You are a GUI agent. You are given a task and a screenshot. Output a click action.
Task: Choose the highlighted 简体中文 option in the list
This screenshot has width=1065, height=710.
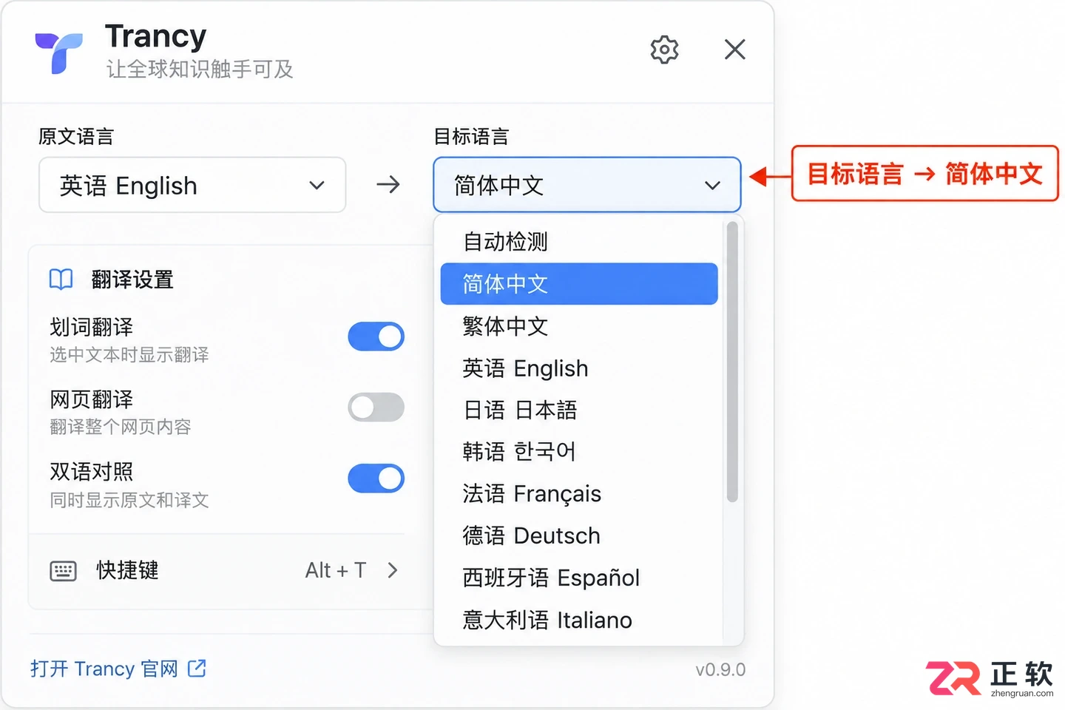(579, 284)
